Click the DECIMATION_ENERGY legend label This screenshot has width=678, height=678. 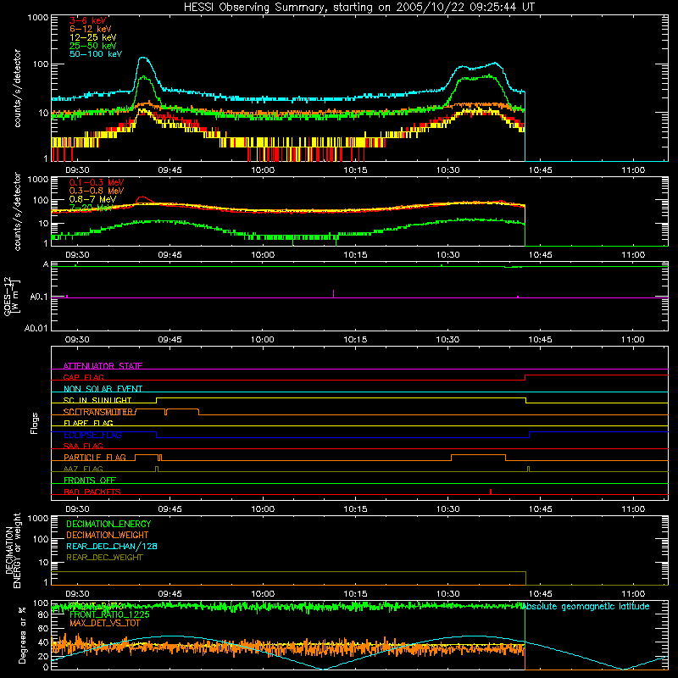(108, 524)
